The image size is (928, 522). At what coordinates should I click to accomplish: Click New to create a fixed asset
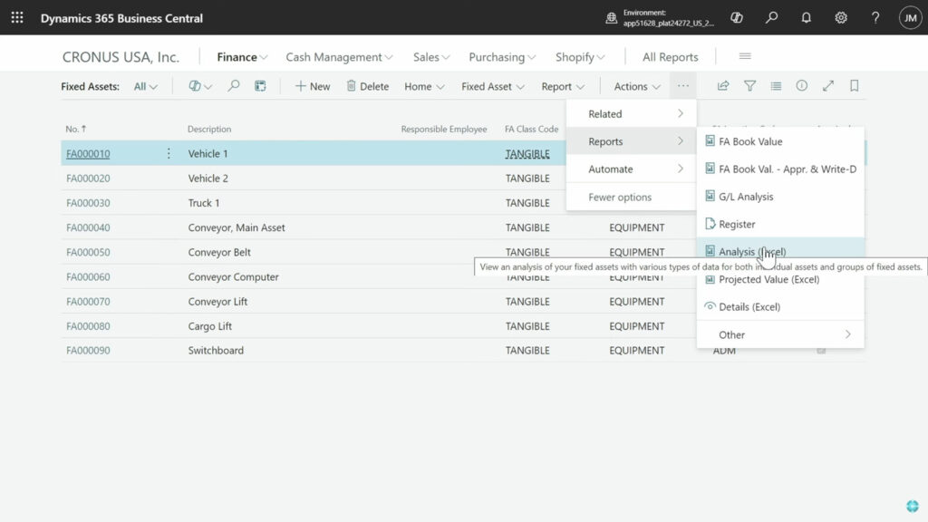pos(313,86)
